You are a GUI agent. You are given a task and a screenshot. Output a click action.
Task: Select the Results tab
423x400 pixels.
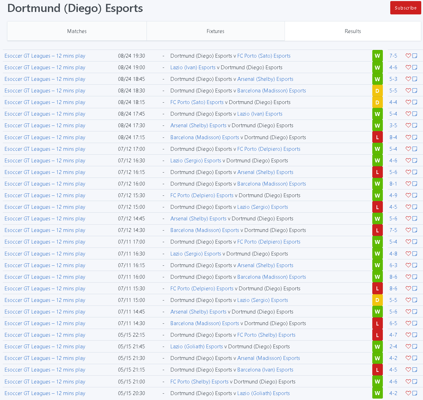[x=353, y=31]
